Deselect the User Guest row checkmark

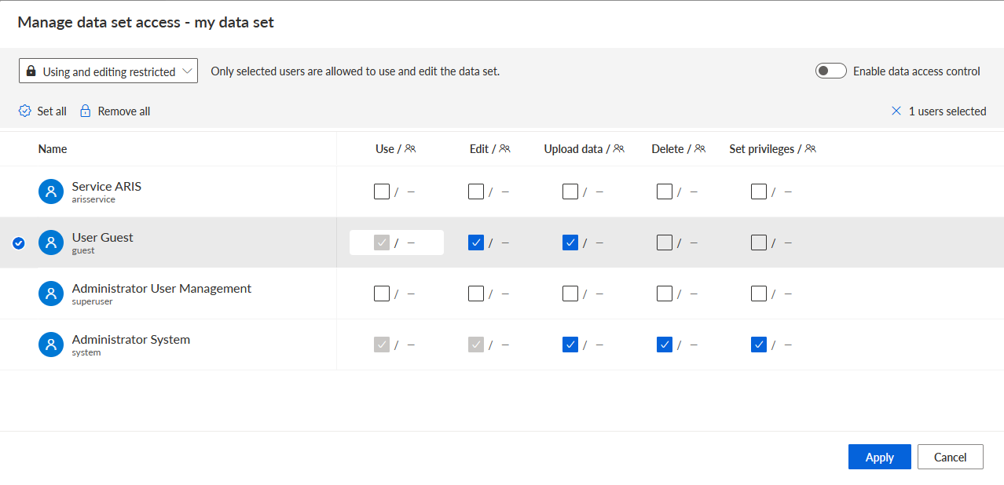(x=19, y=243)
